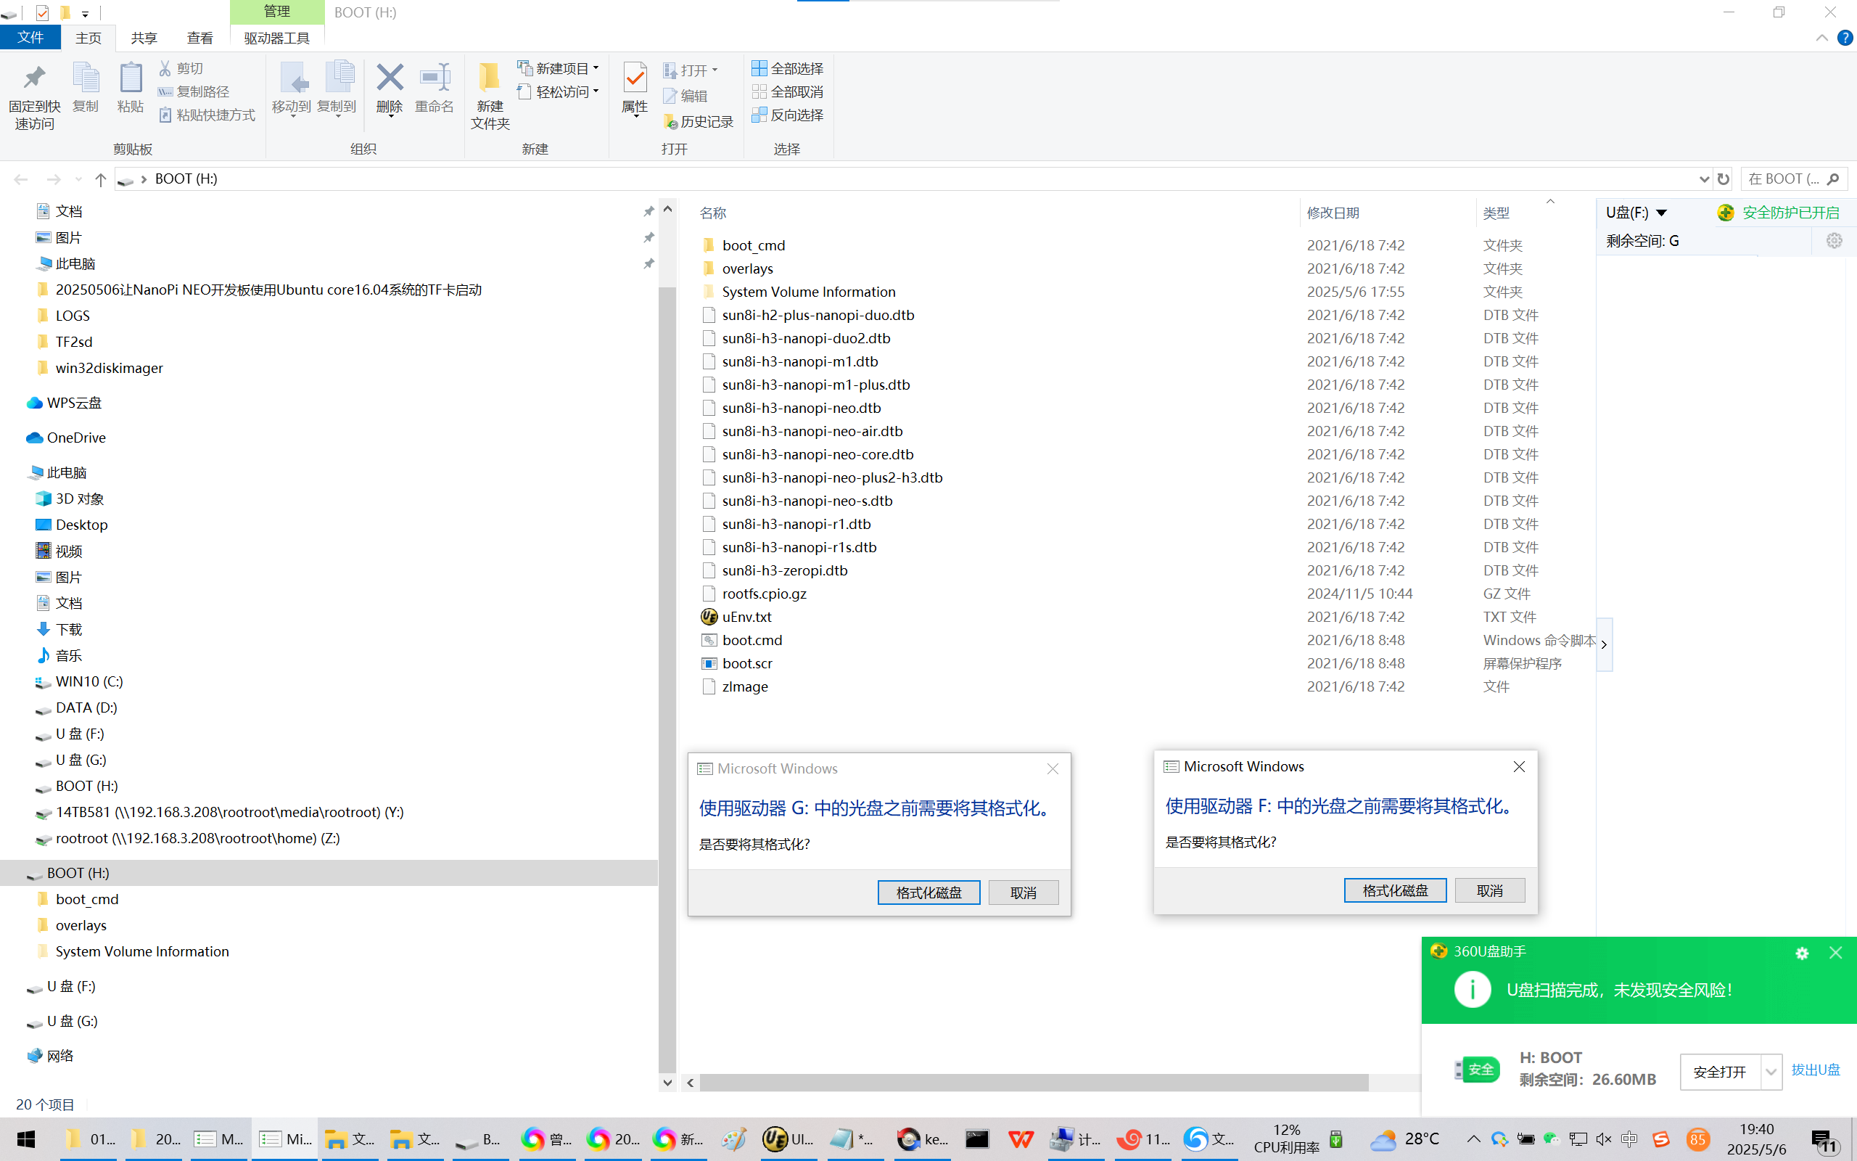Click the History (历史记录) ribbon icon
Viewport: 1857px width, 1161px height.
[x=699, y=121]
